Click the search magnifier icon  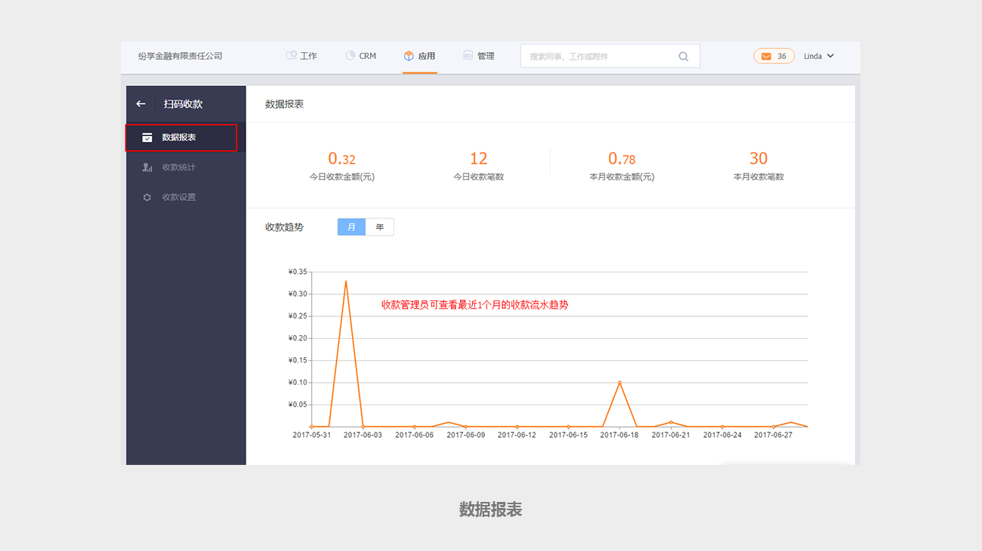coord(684,57)
